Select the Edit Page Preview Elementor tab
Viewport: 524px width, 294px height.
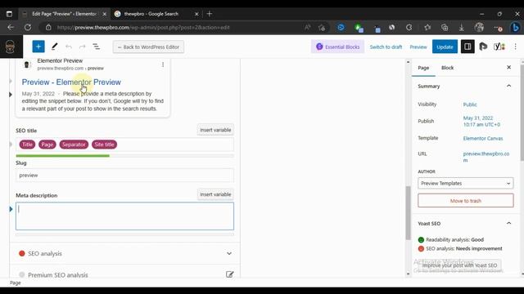64,14
